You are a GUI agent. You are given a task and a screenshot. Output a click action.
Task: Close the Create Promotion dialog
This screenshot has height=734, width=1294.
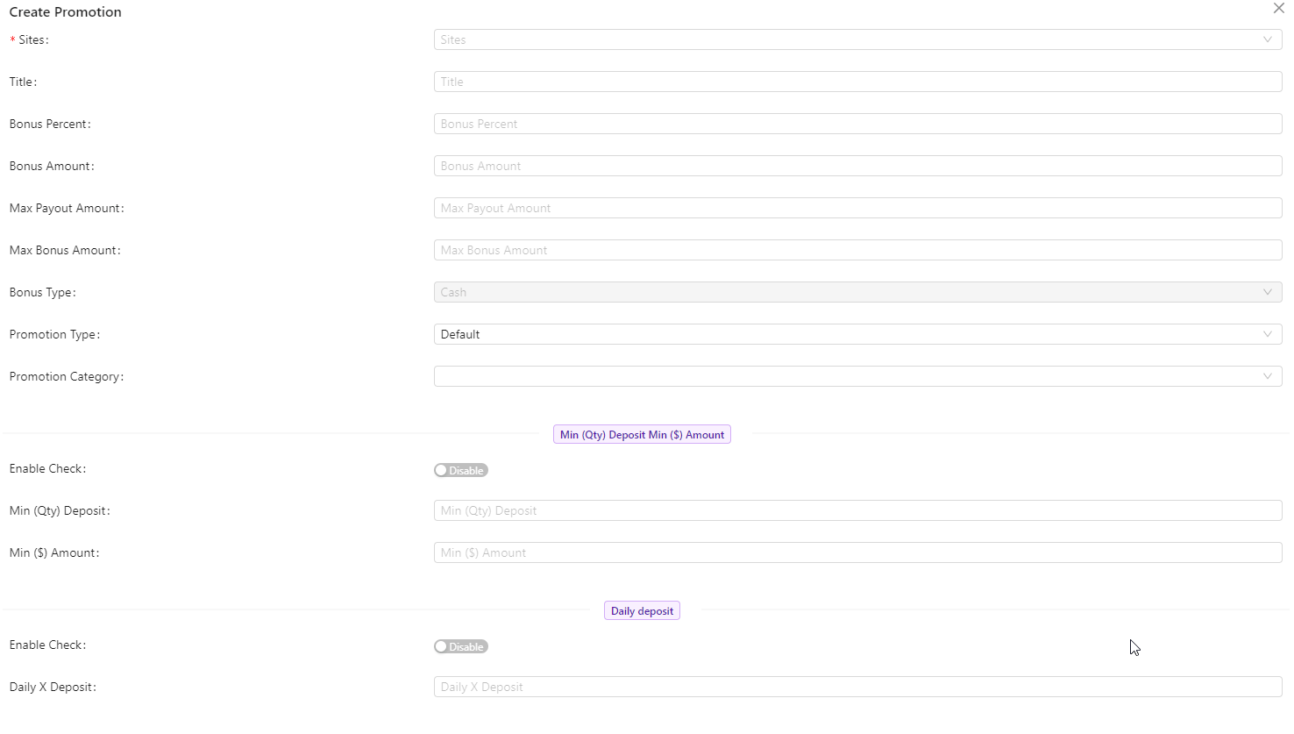click(1278, 9)
